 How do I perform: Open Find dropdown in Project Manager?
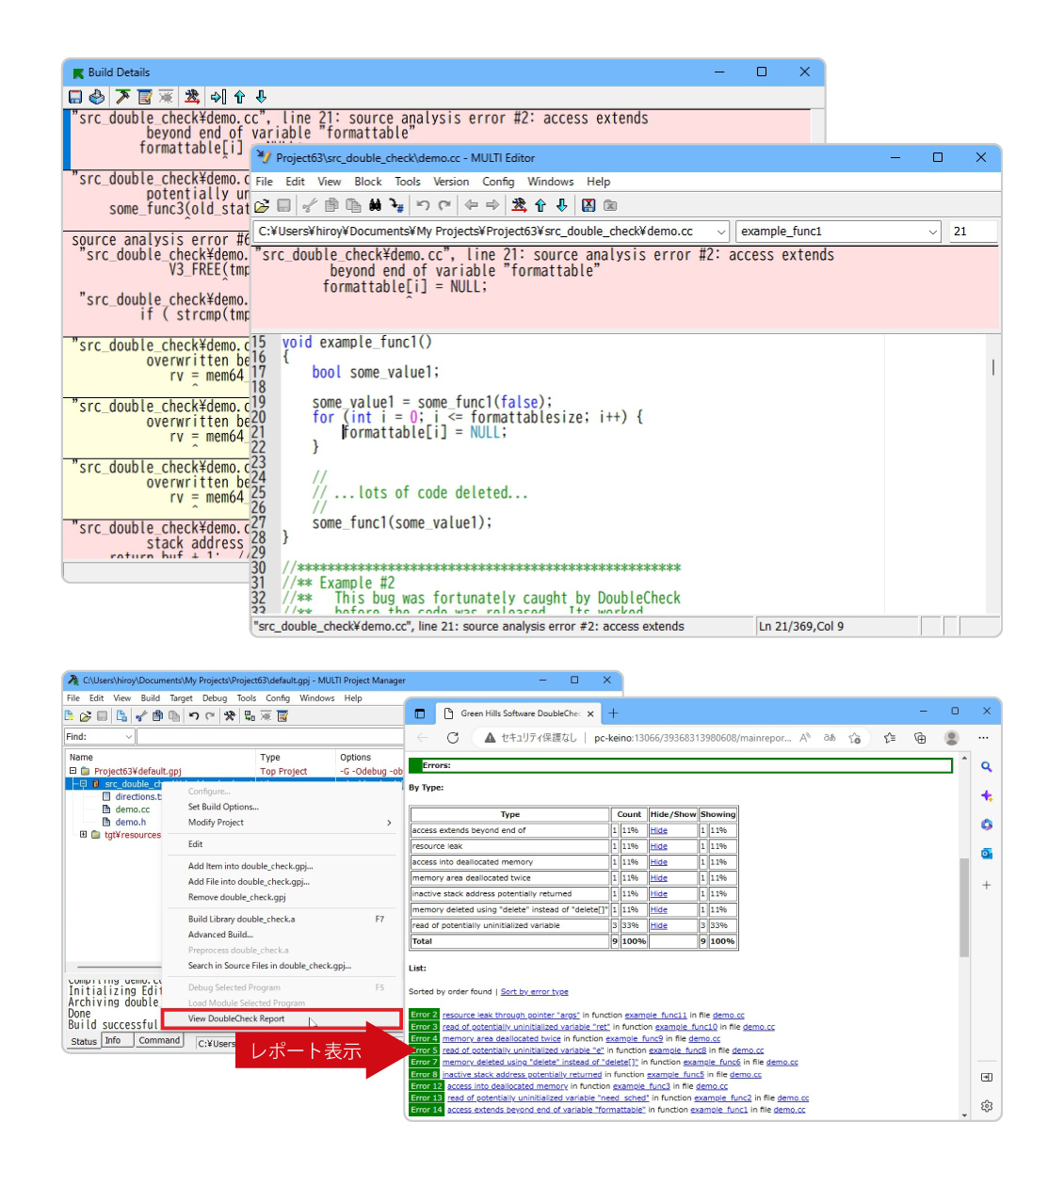click(x=128, y=737)
